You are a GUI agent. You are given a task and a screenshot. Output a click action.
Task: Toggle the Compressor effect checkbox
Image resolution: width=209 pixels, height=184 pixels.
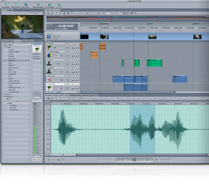34,58
